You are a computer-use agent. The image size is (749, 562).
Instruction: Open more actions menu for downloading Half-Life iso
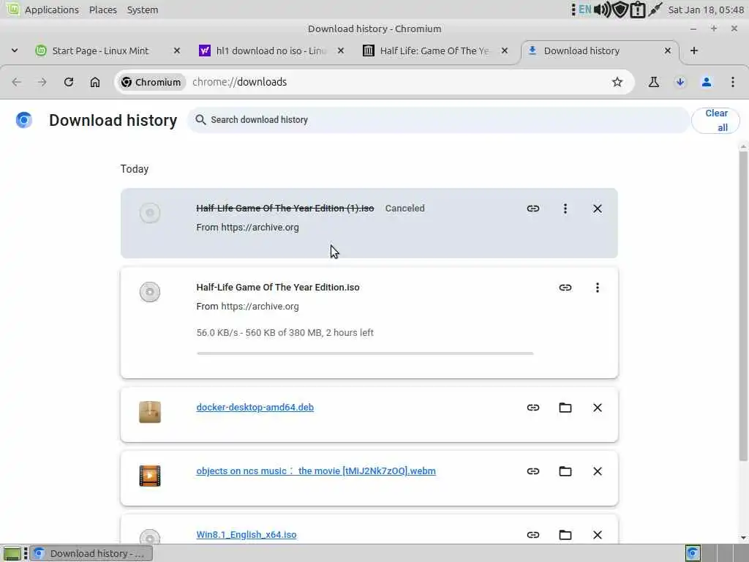[x=597, y=287]
